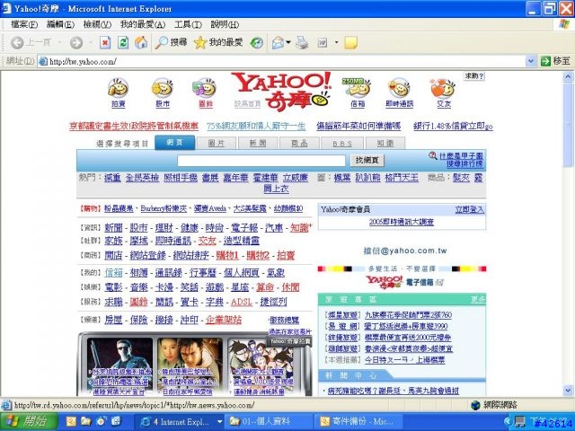
Task: Click the Windows Start 開始 button
Action: 29,421
